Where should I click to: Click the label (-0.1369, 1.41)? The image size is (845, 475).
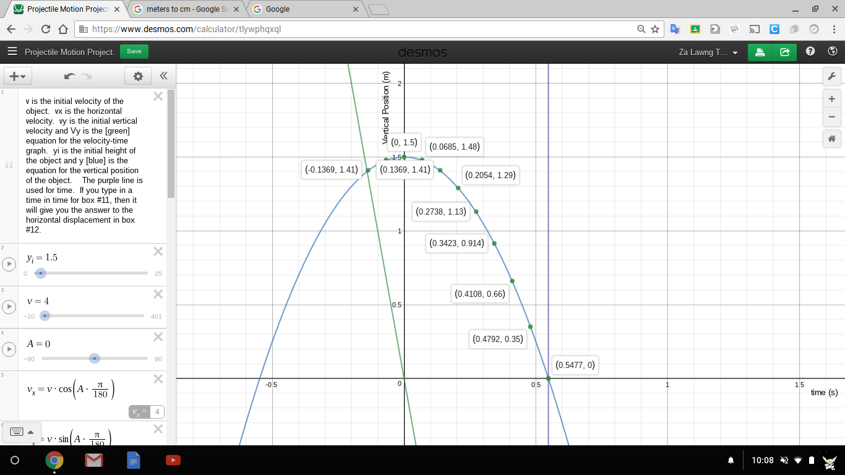332,169
